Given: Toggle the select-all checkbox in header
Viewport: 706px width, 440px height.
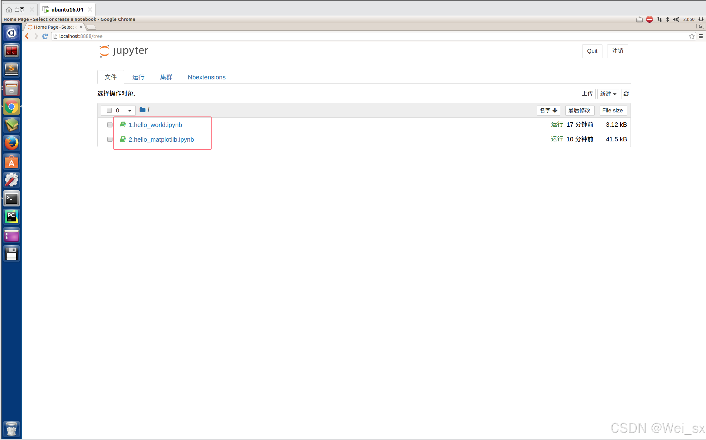Looking at the screenshot, I should click(x=109, y=110).
